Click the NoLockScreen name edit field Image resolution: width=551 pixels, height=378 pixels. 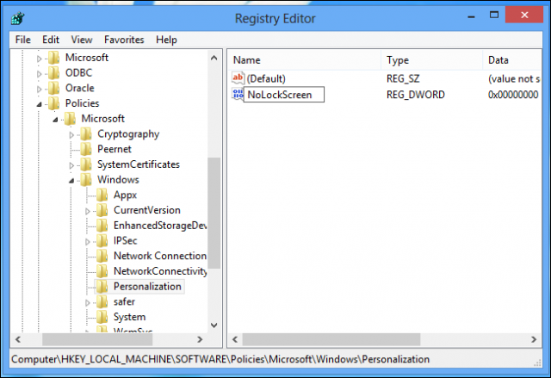(x=283, y=95)
